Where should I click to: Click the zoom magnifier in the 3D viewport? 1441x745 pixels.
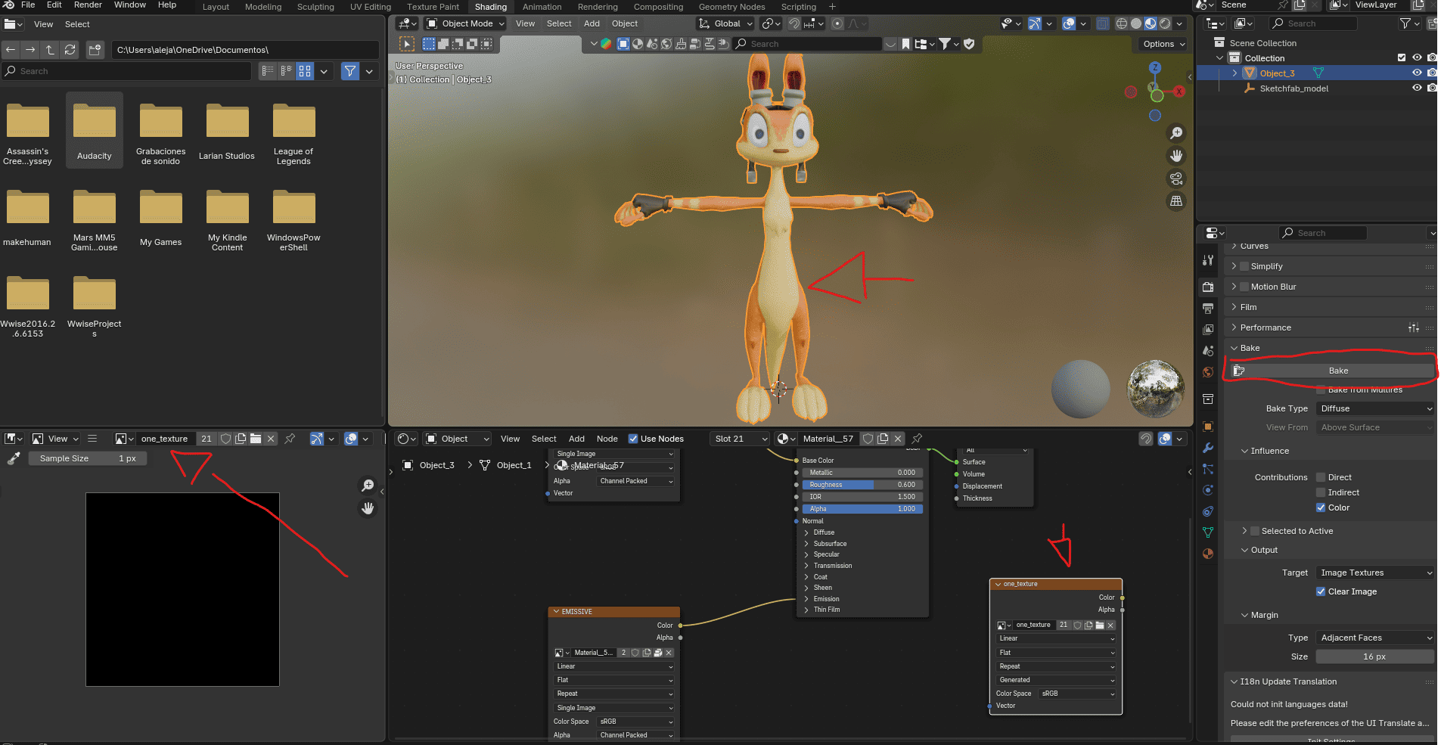[x=1176, y=133]
